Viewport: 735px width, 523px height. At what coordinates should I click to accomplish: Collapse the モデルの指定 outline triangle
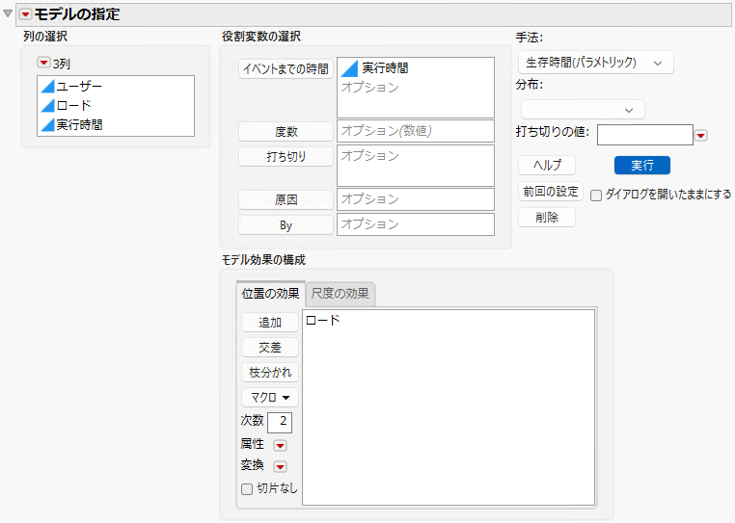tap(8, 13)
